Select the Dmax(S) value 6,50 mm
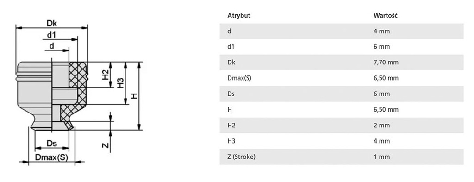This screenshot has width=474, height=182. tap(386, 78)
